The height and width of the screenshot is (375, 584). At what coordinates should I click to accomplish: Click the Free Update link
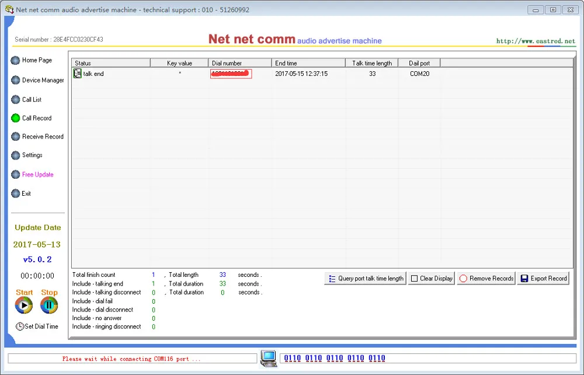click(x=37, y=174)
